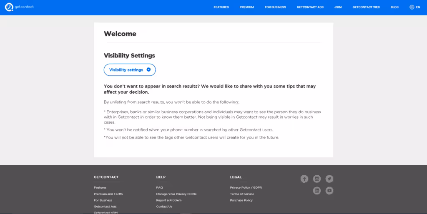Screen dimensions: 427x214
Task: Click the GETCONTACT footer column heading
Action: point(106,177)
